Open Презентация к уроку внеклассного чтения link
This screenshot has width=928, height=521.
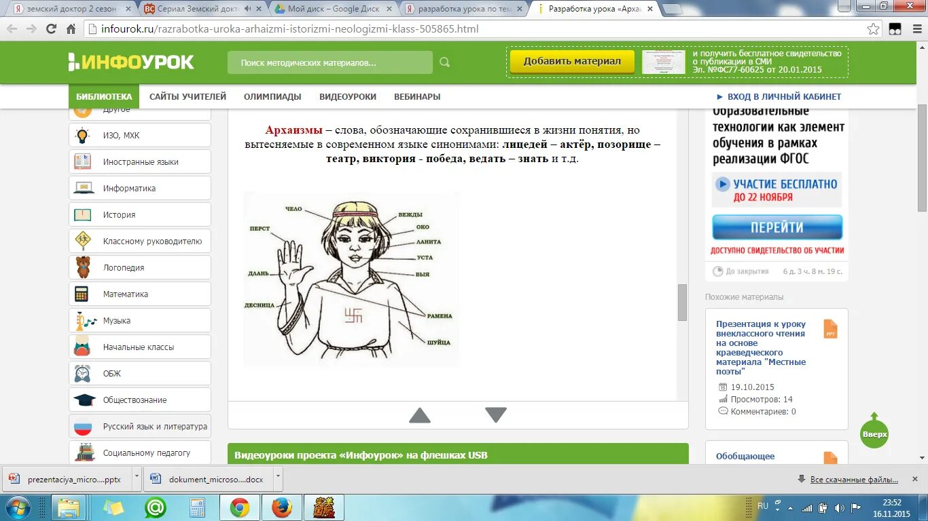click(x=761, y=348)
